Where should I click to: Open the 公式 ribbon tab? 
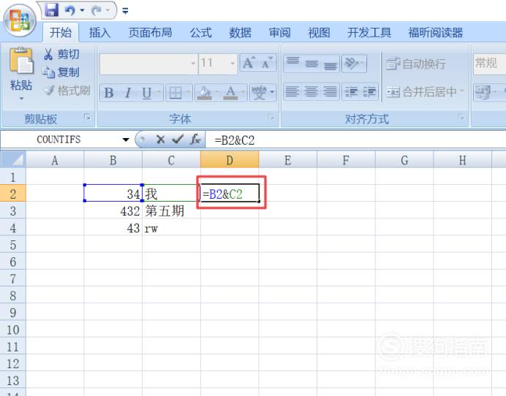pos(201,32)
